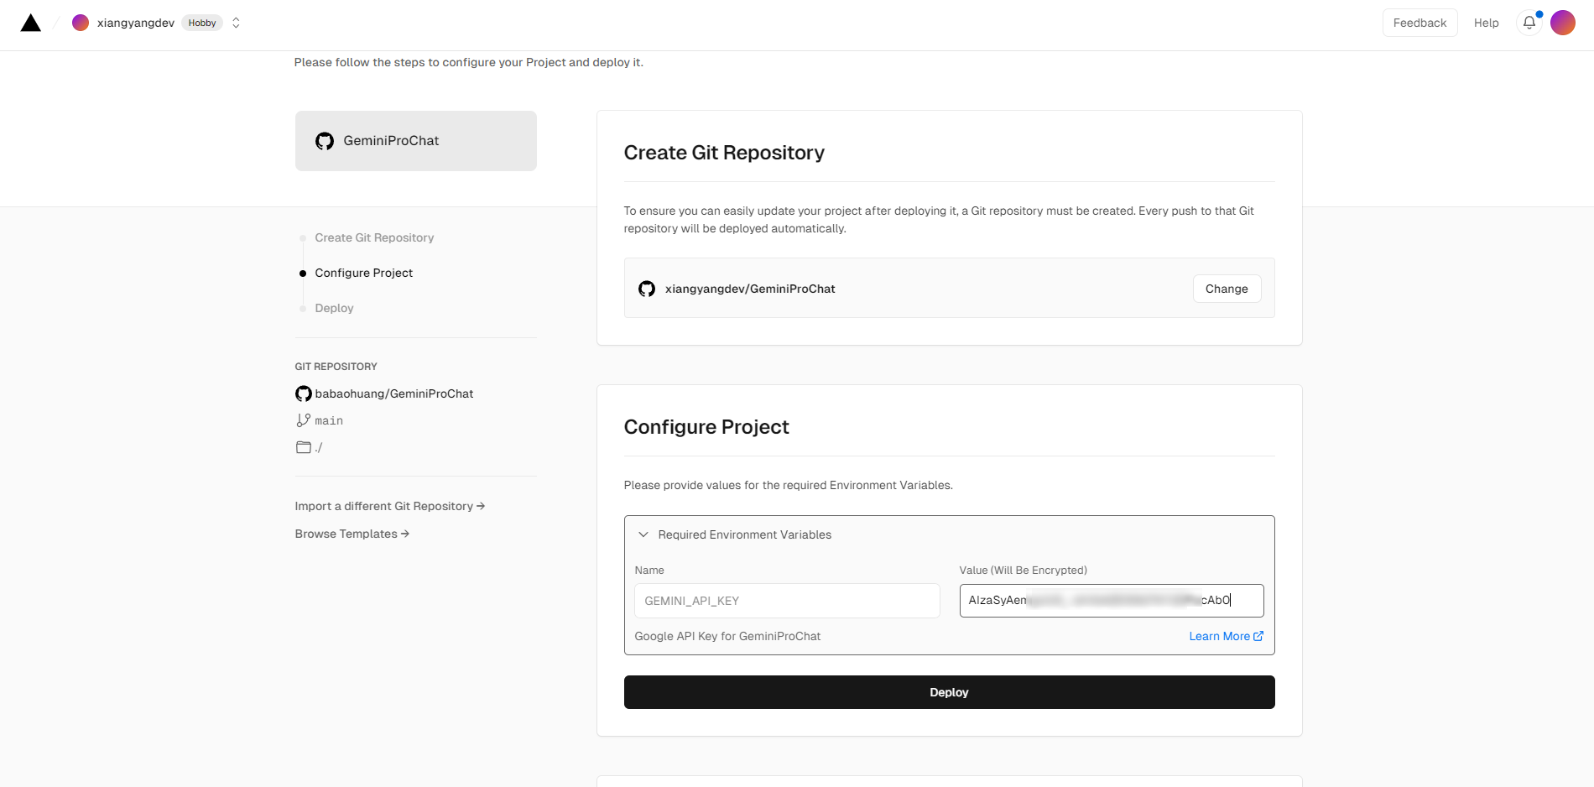Open the user profile avatar menu
The image size is (1594, 787).
pos(1562,23)
